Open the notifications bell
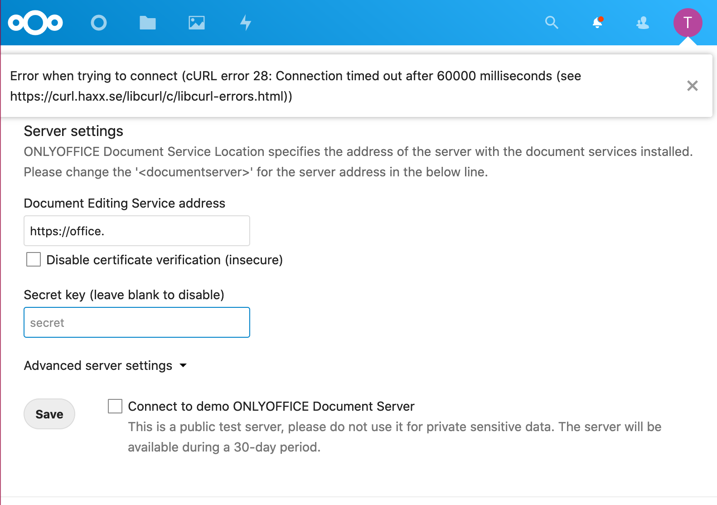717x505 pixels. (x=598, y=22)
